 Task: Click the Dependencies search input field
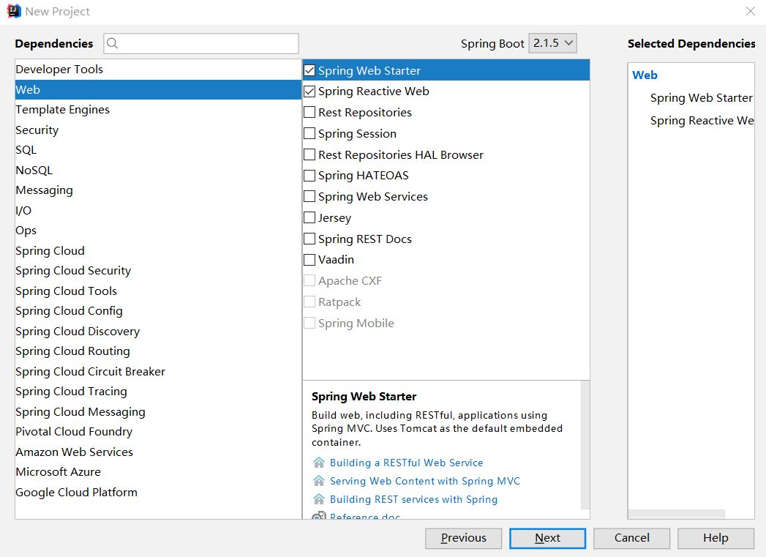[x=200, y=43]
